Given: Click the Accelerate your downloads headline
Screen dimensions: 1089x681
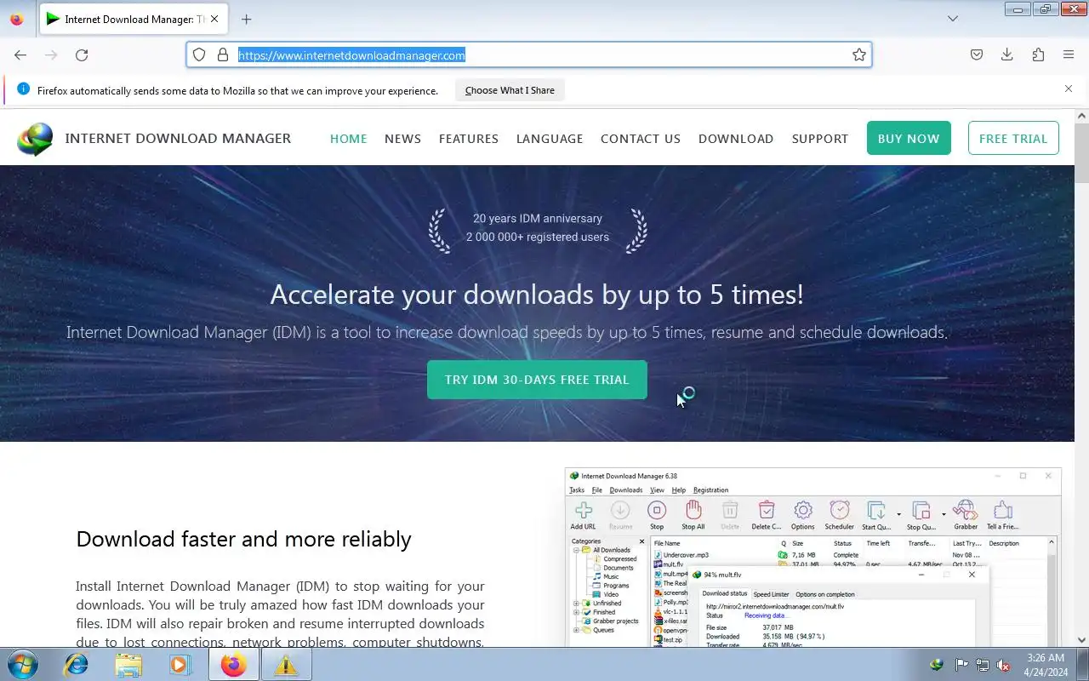Looking at the screenshot, I should pos(537,295).
